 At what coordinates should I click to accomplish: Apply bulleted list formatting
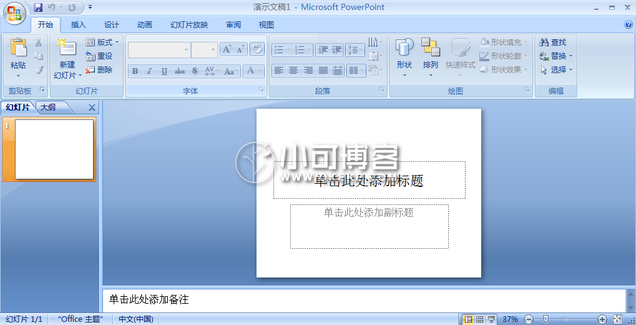[281, 49]
